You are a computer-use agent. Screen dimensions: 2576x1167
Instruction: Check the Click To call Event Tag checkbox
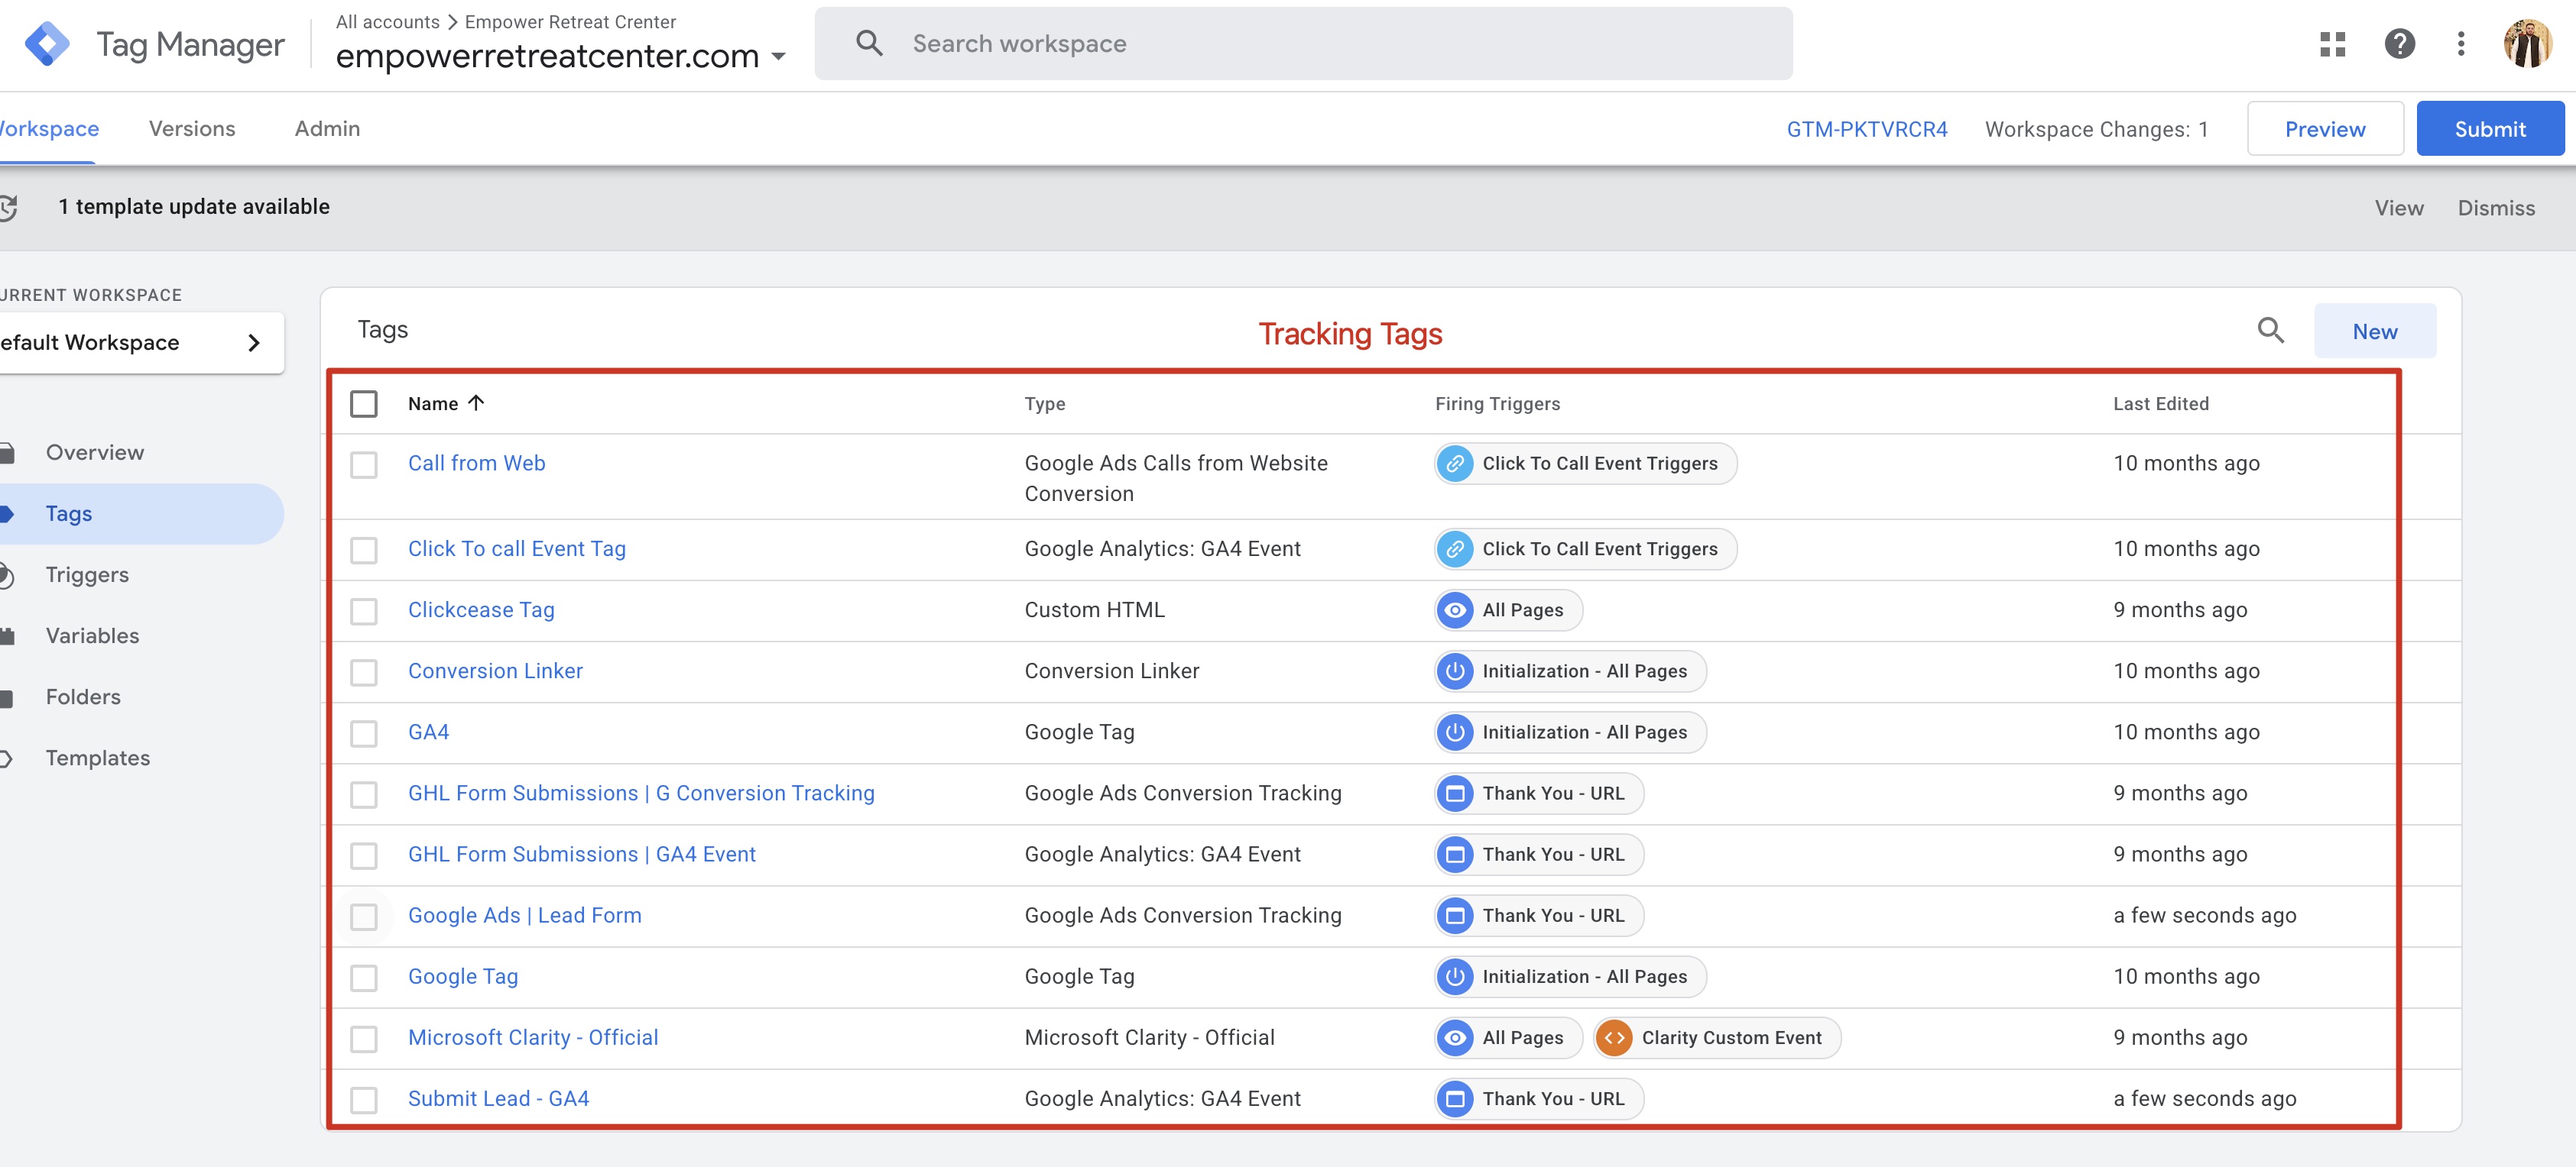click(364, 551)
